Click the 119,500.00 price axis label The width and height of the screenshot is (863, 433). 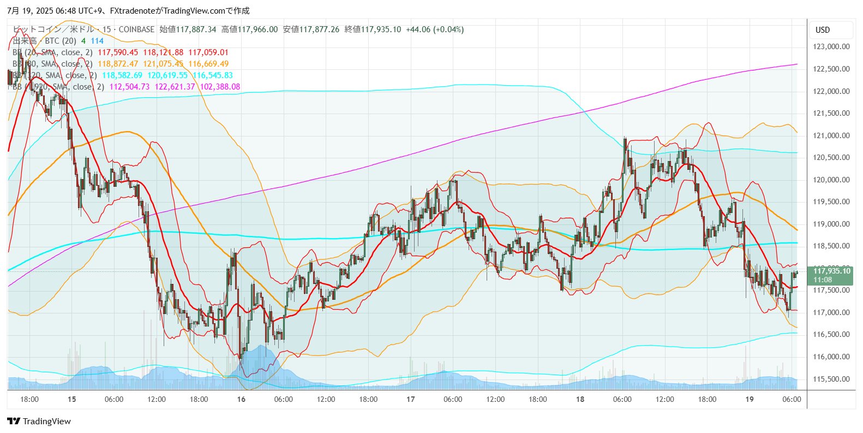[831, 201]
